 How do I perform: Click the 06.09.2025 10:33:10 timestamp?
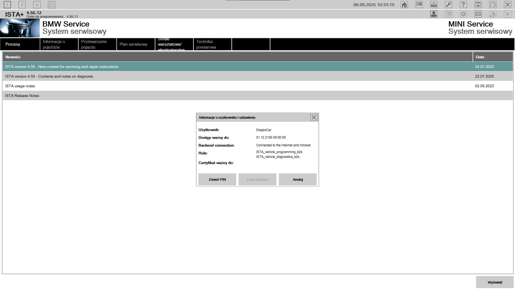(x=374, y=5)
